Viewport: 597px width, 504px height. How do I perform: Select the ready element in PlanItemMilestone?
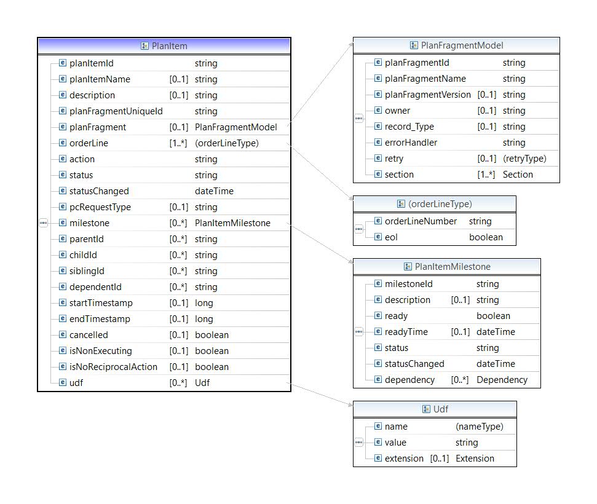pyautogui.click(x=396, y=316)
